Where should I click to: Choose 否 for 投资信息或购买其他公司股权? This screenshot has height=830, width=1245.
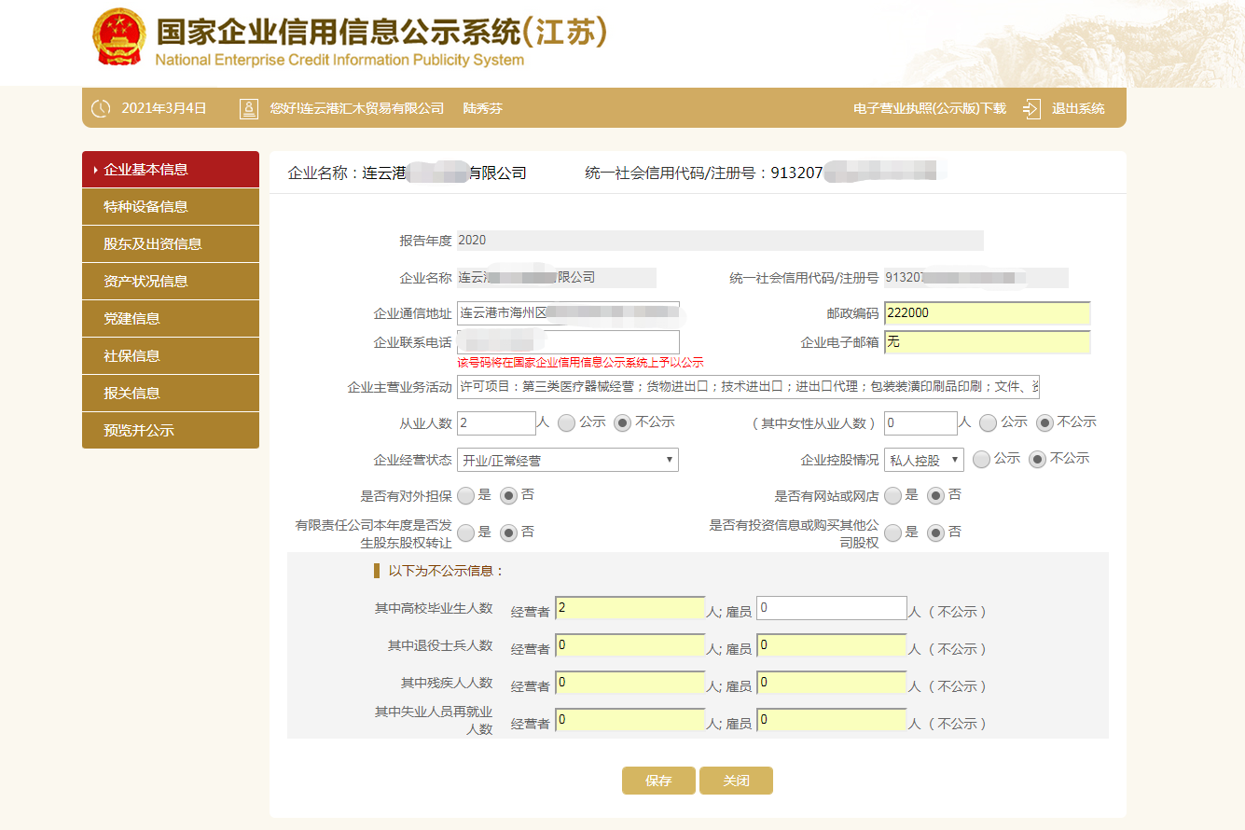click(x=935, y=533)
